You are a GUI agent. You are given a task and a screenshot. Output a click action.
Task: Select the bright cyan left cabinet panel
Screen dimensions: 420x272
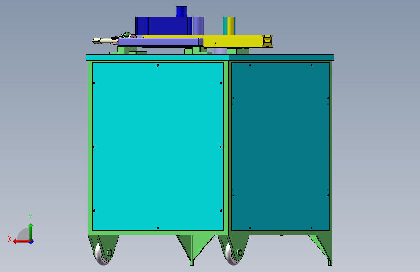[158, 147]
